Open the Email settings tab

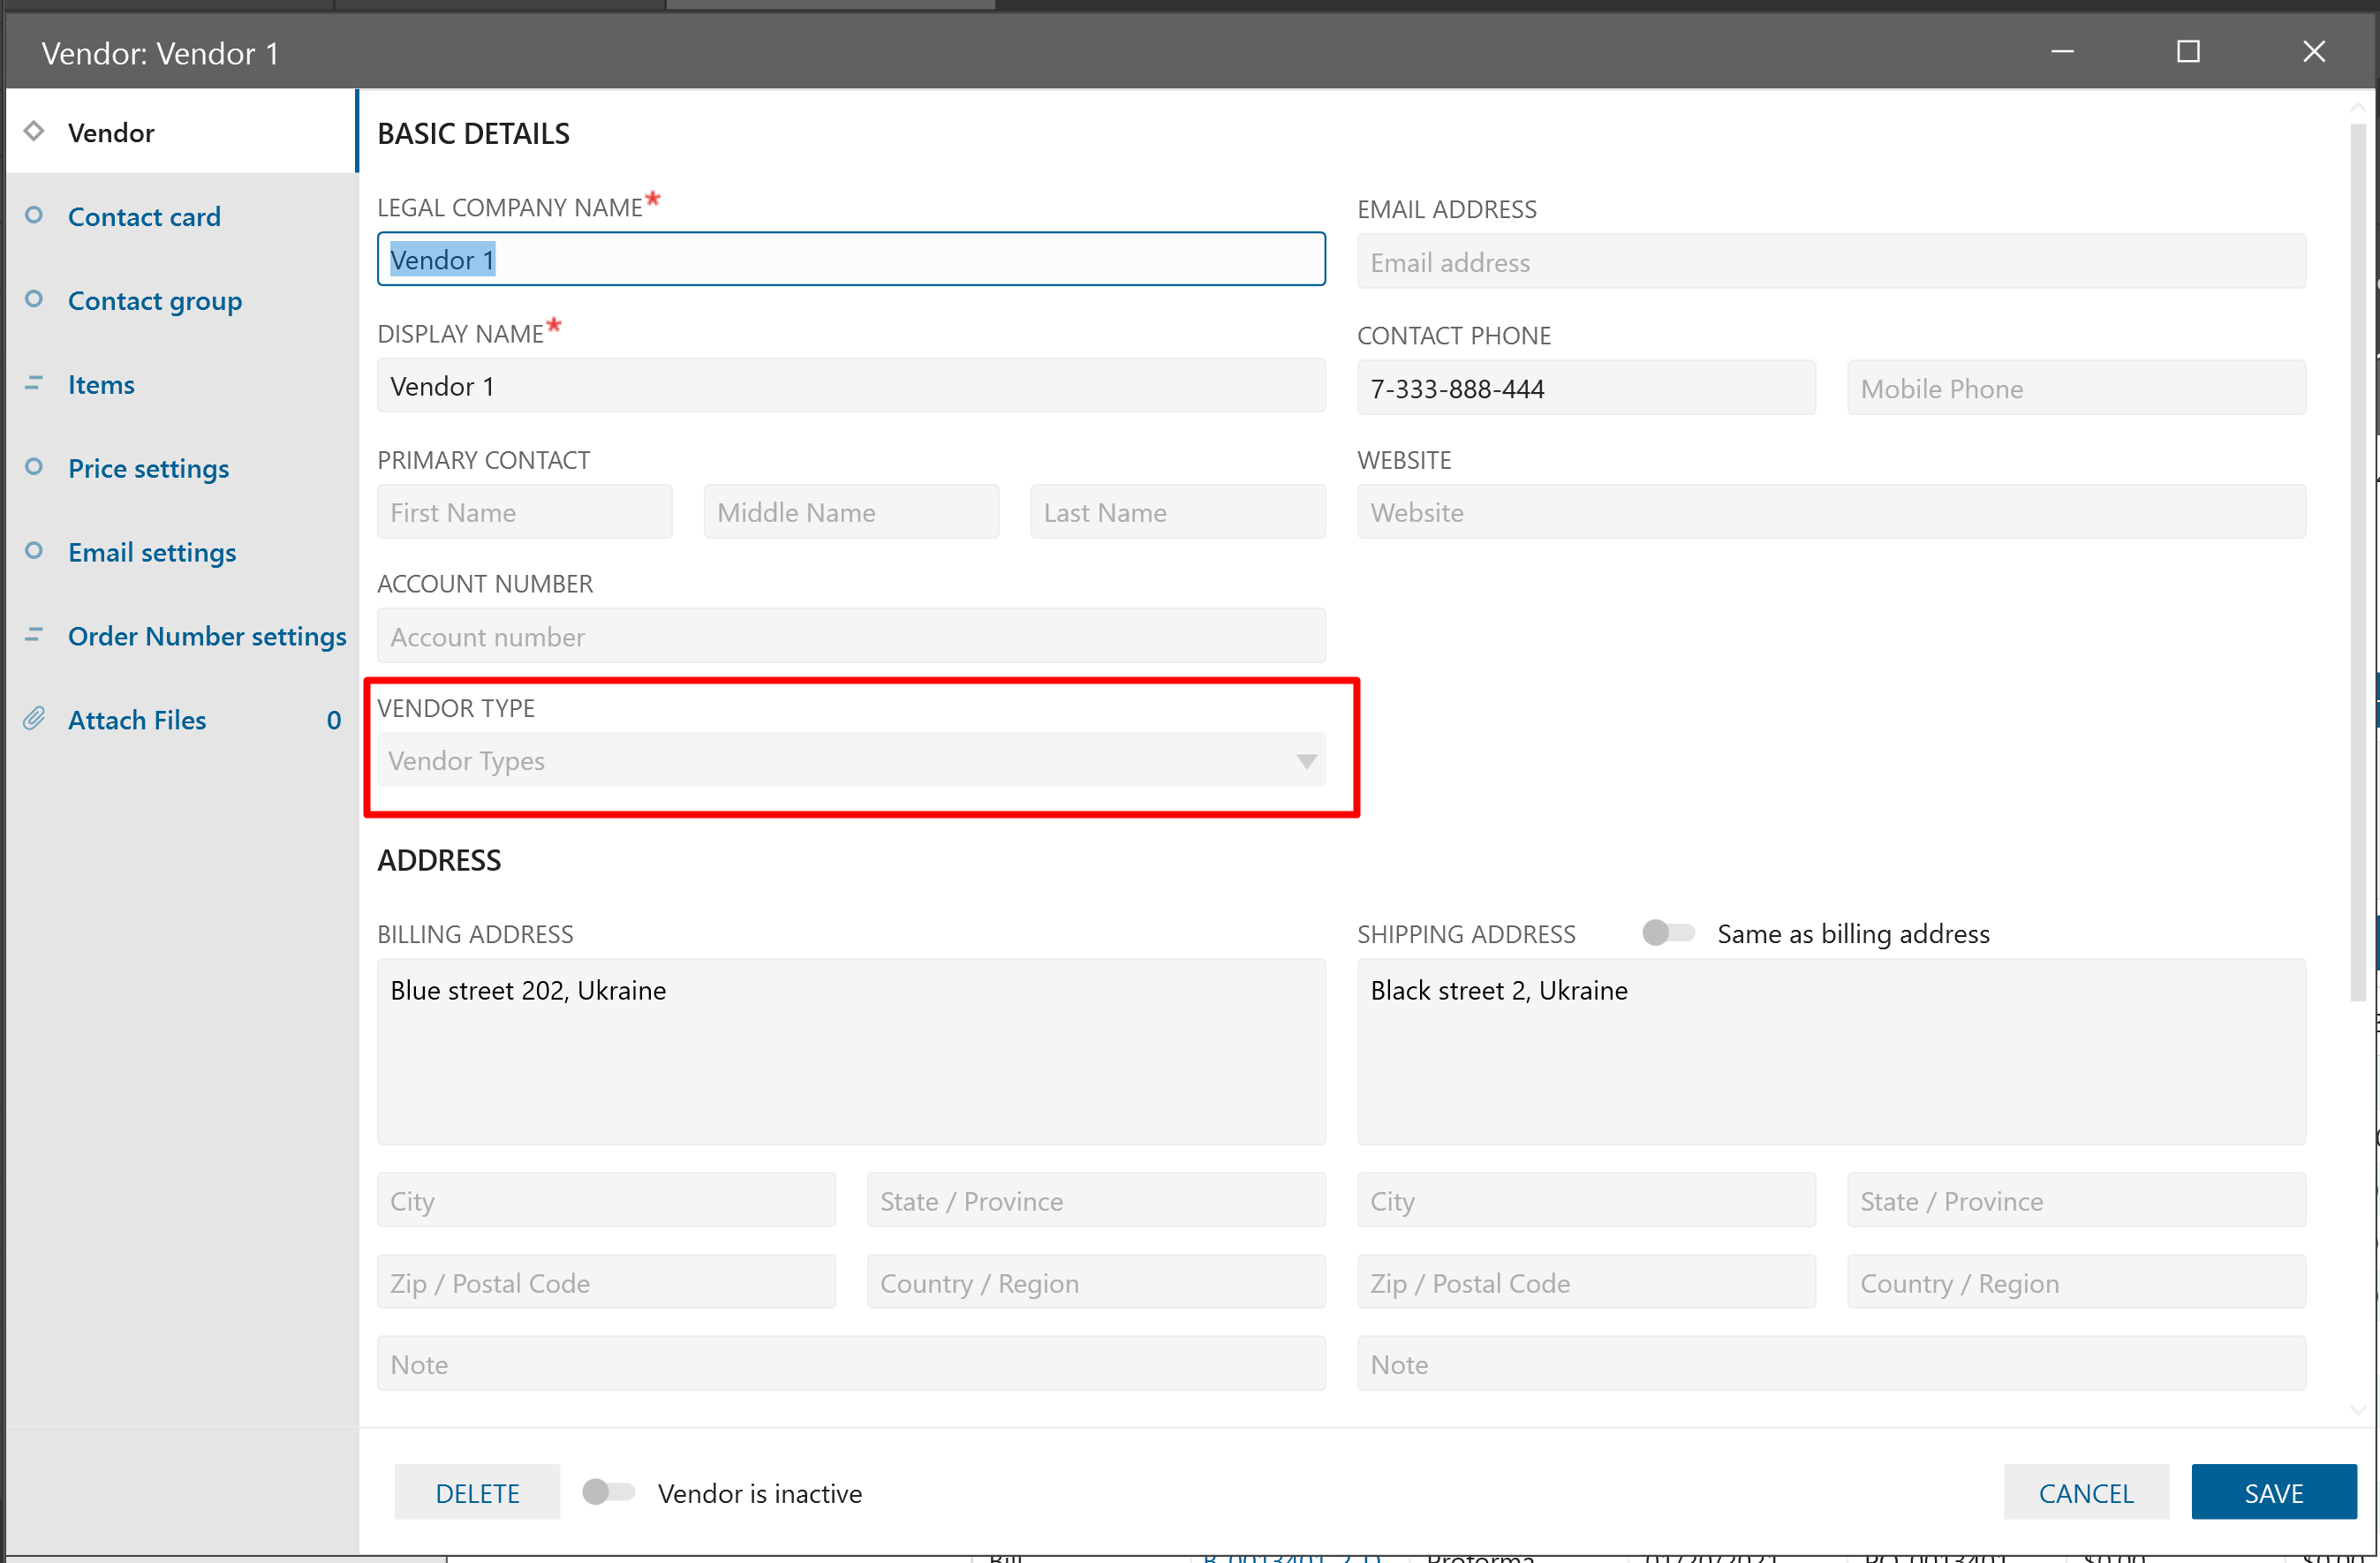(x=152, y=552)
